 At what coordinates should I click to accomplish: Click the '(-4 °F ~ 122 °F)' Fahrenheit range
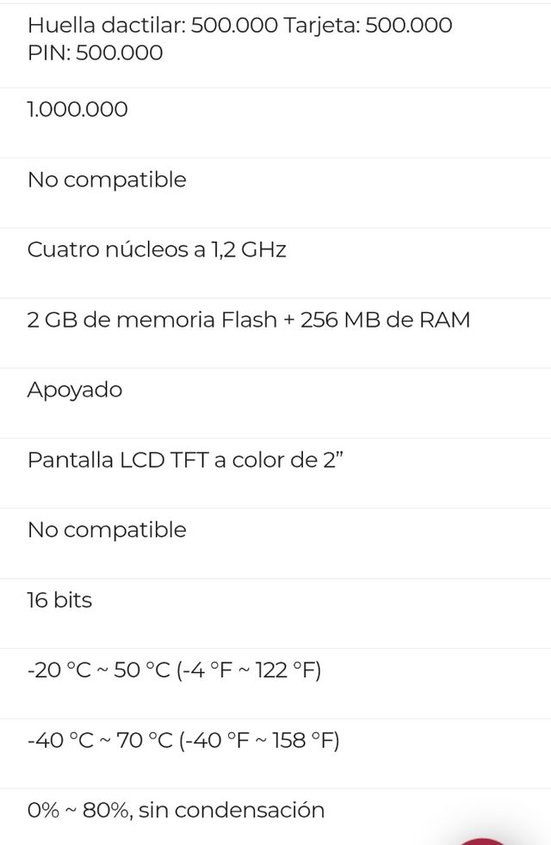pyautogui.click(x=248, y=670)
